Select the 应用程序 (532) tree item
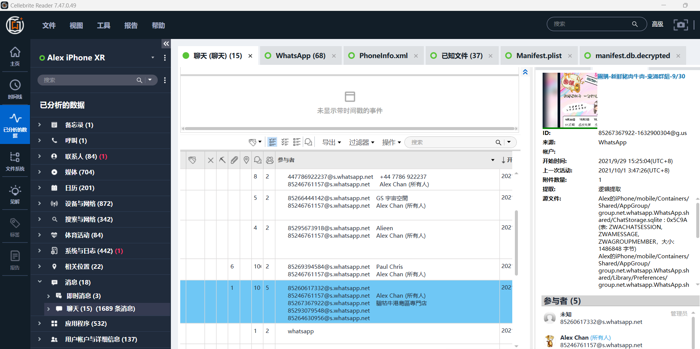The image size is (700, 349). [100, 324]
